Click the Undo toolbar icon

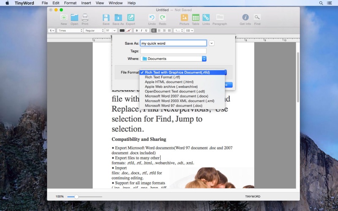pos(152,18)
